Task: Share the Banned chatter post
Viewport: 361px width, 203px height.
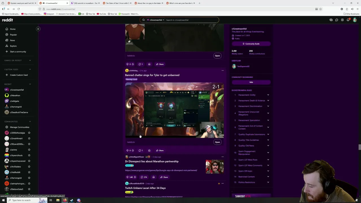Action: point(160,151)
